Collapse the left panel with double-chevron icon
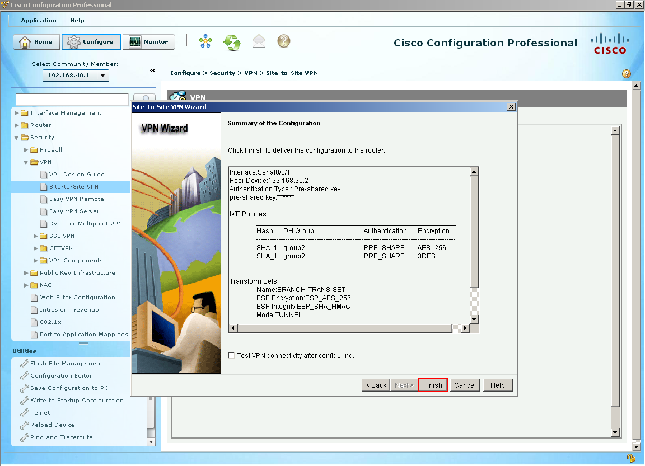This screenshot has width=645, height=466. pos(153,70)
